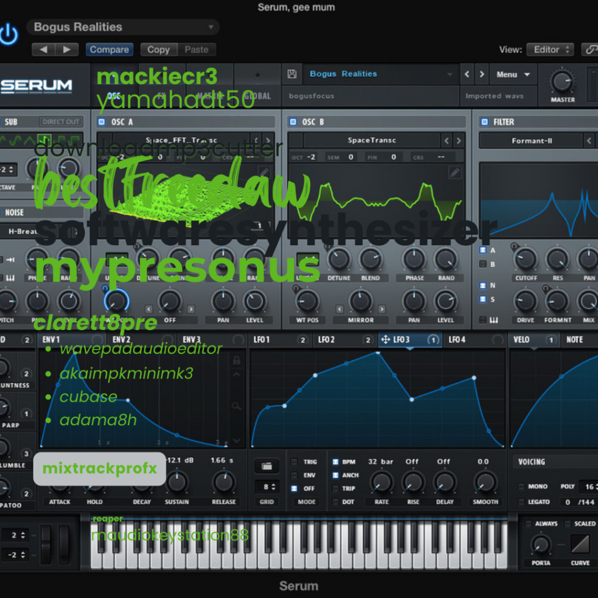Screen dimensions: 598x598
Task: Select LFO OFF mode
Action: [x=294, y=489]
